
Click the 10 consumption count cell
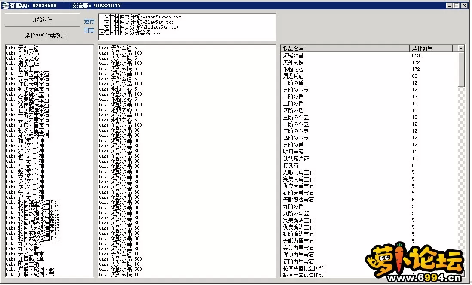click(415, 159)
